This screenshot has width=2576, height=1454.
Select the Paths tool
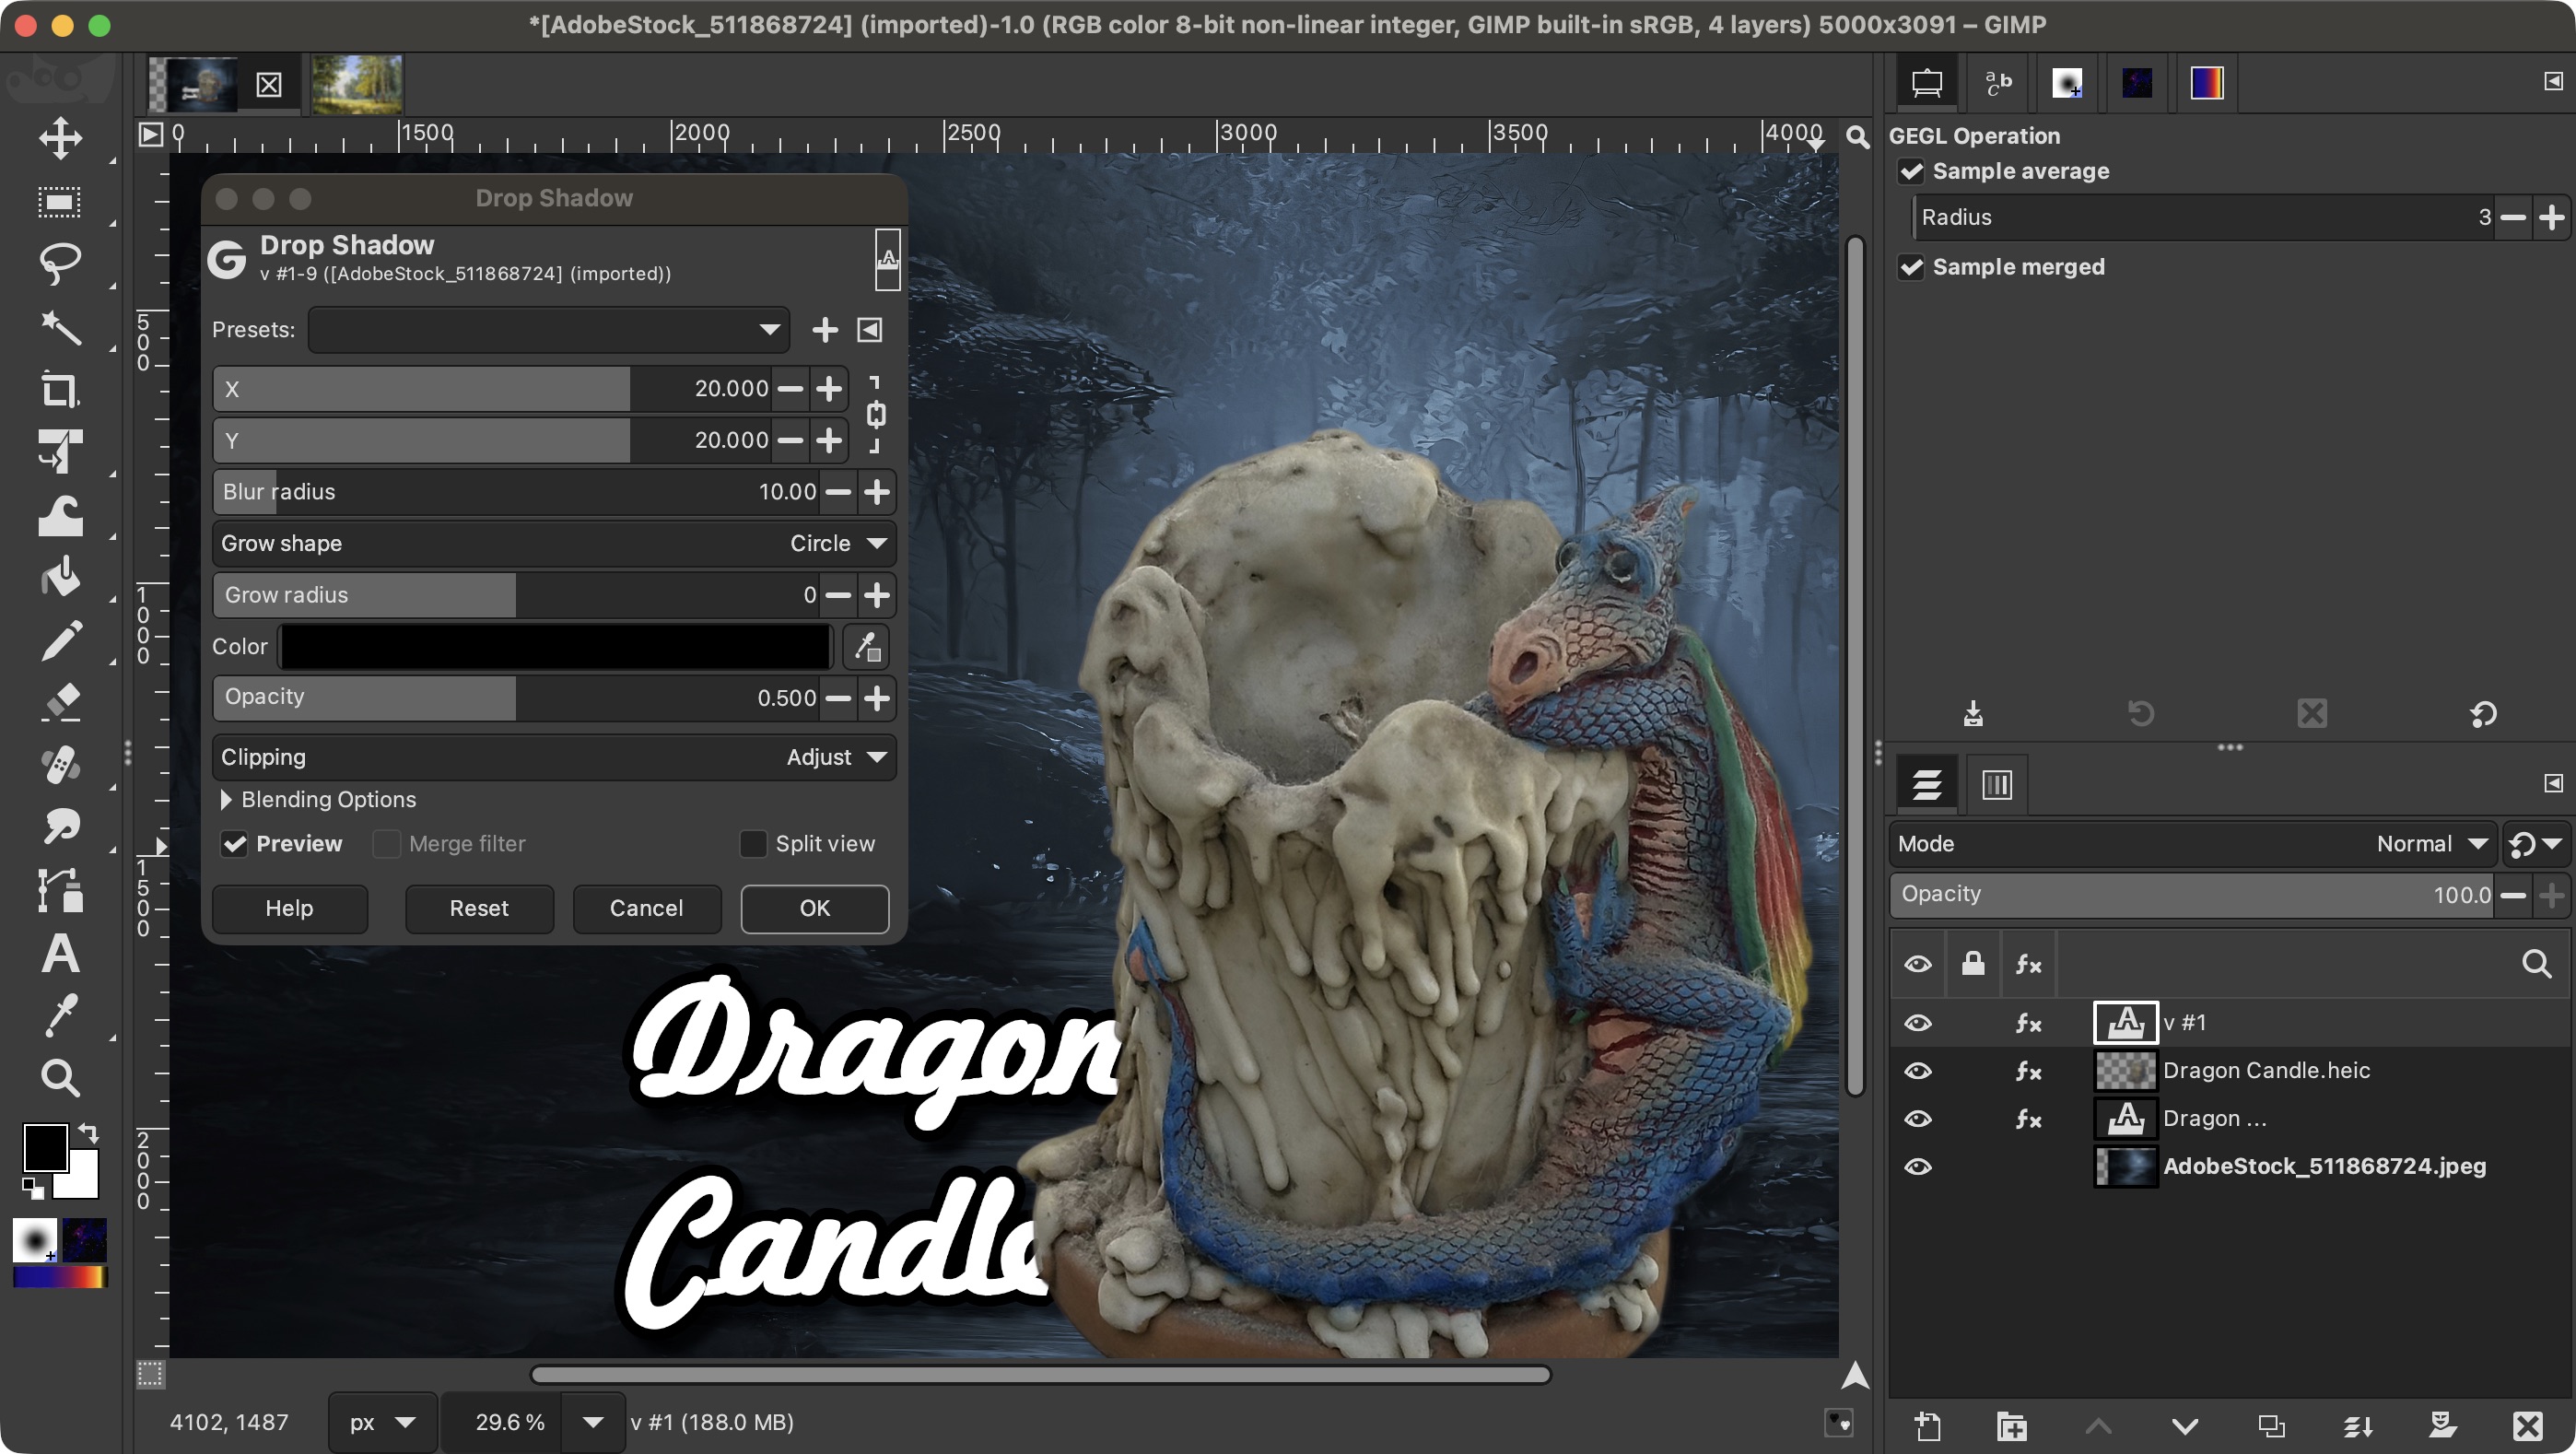tap(60, 890)
